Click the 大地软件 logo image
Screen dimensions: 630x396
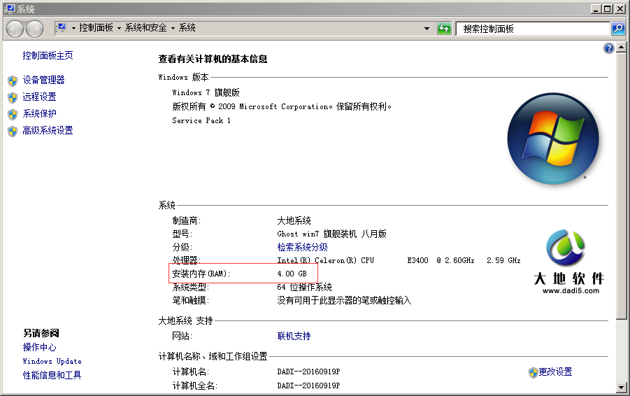(x=566, y=260)
